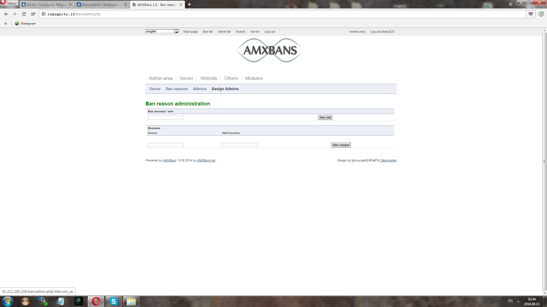The width and height of the screenshot is (547, 307).
Task: Select the Modules main menu item
Action: [x=254, y=78]
